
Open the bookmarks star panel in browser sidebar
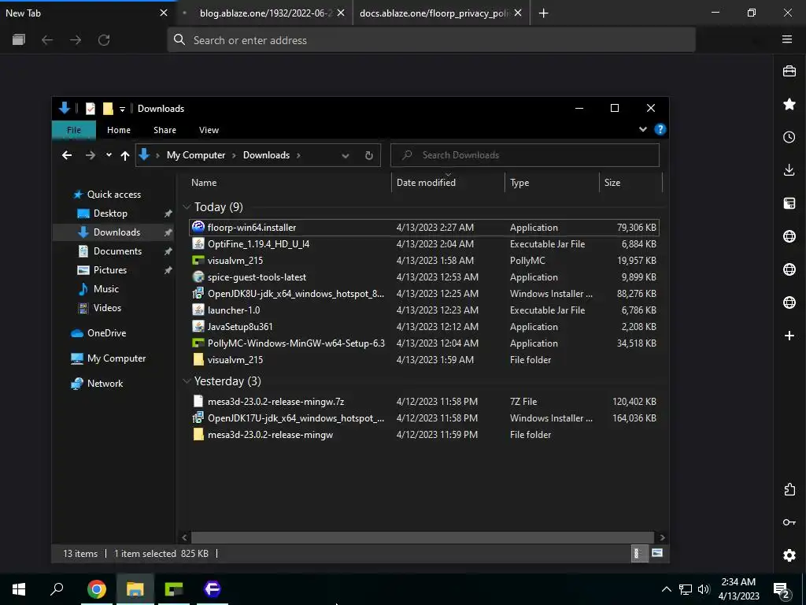789,104
